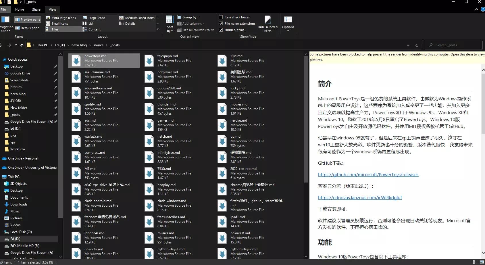Select the nokia808.md file icon
485x265 pixels.
222,238
